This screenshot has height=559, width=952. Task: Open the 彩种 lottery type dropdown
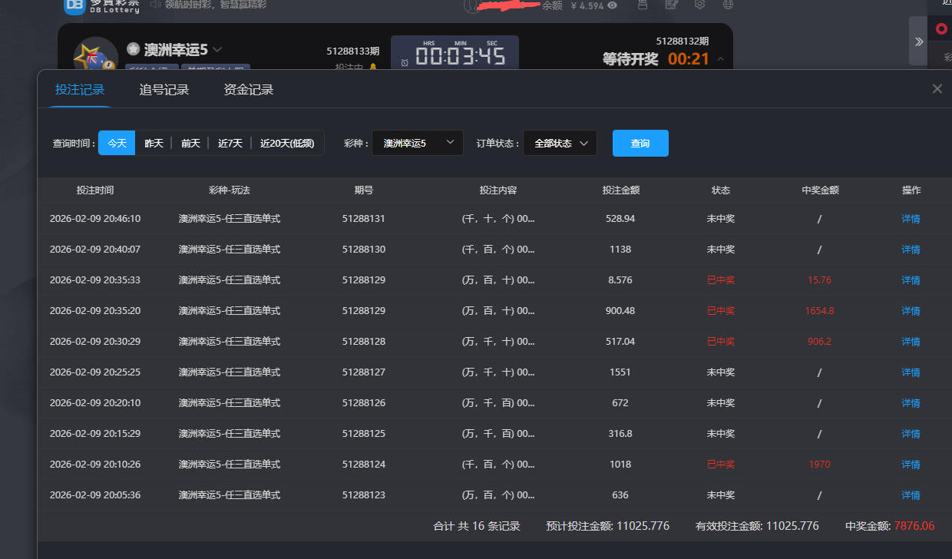pos(418,143)
